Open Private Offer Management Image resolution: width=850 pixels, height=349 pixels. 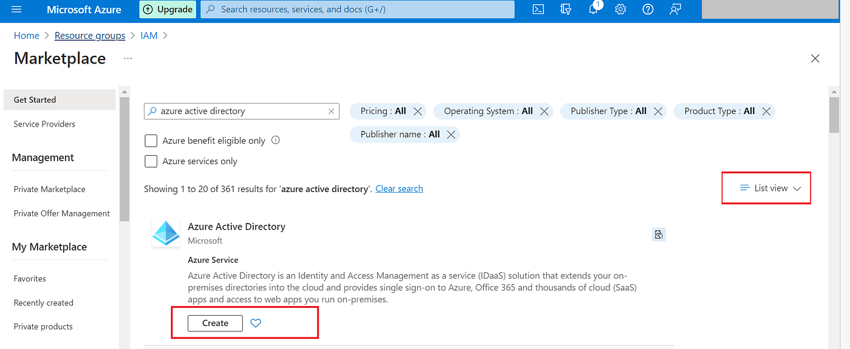click(x=62, y=214)
